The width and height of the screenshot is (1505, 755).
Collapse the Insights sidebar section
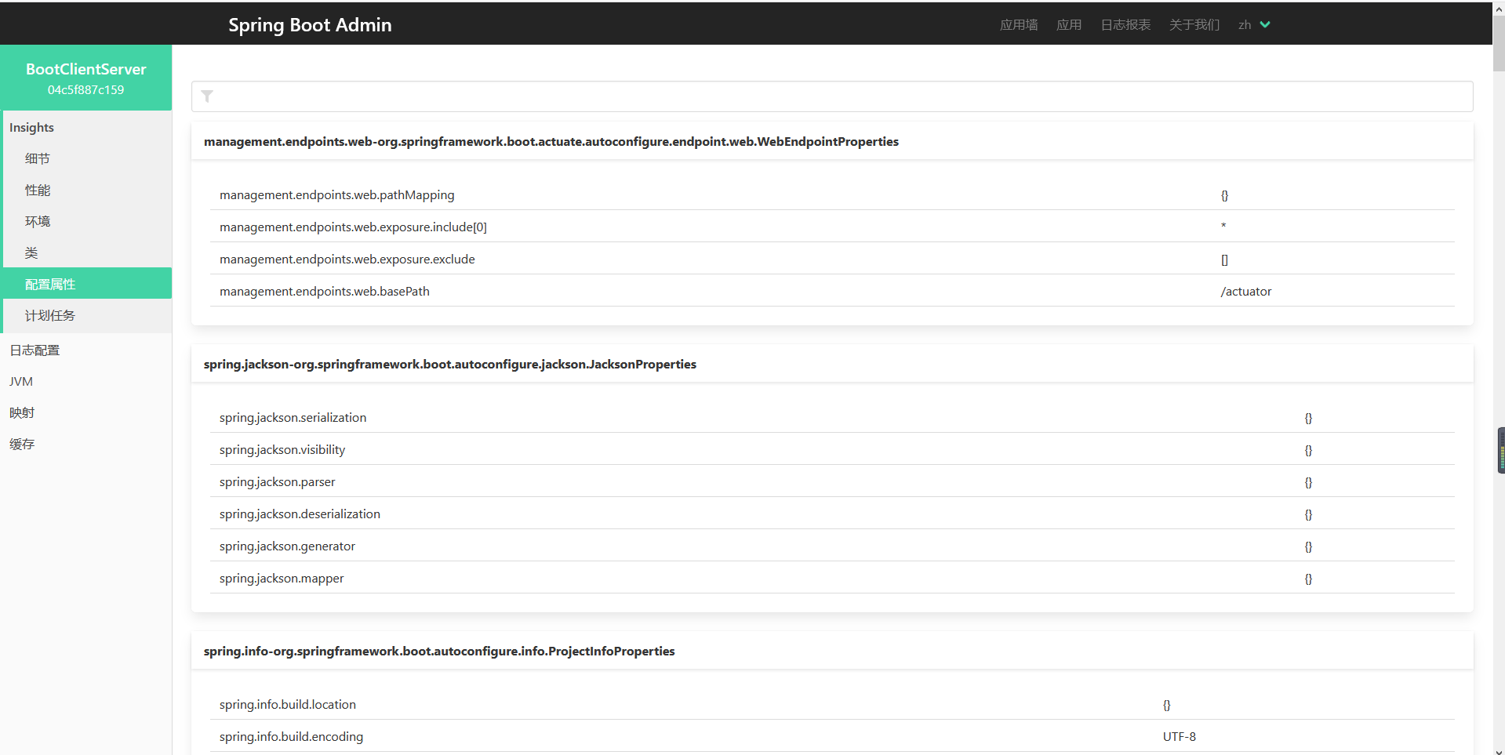click(31, 127)
